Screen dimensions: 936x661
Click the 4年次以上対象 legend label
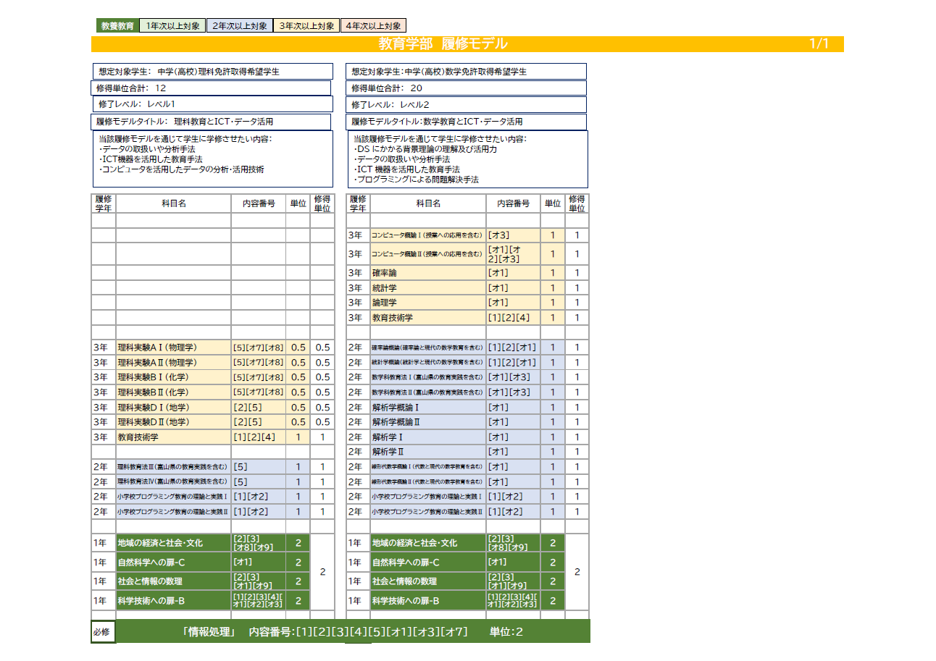(x=373, y=26)
